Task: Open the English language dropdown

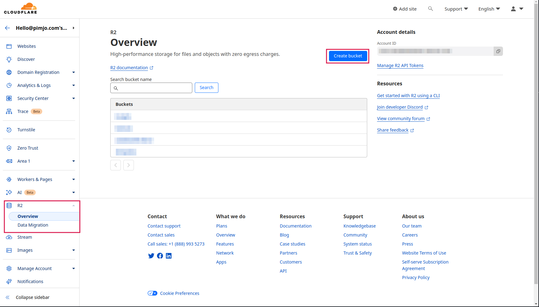Action: pos(489,9)
